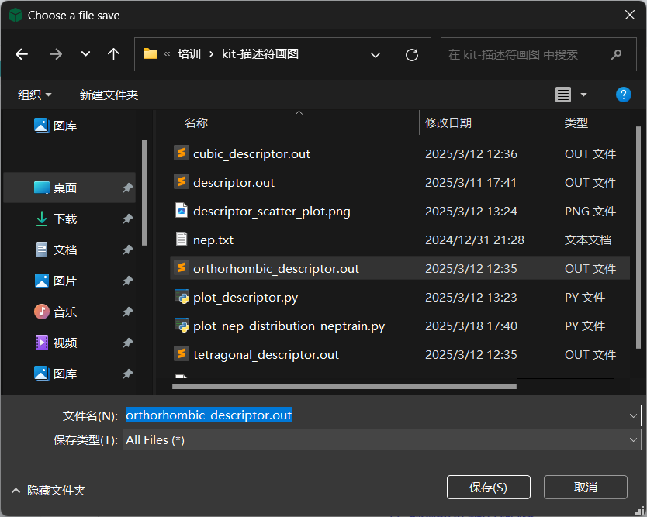This screenshot has height=517, width=647.
Task: Select 图库 at the top of the sidebar
Action: 56,126
